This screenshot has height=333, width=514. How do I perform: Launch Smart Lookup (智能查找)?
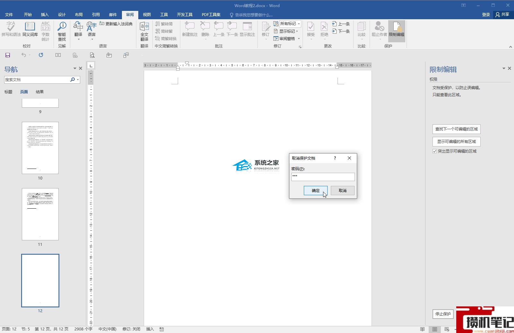(x=62, y=31)
